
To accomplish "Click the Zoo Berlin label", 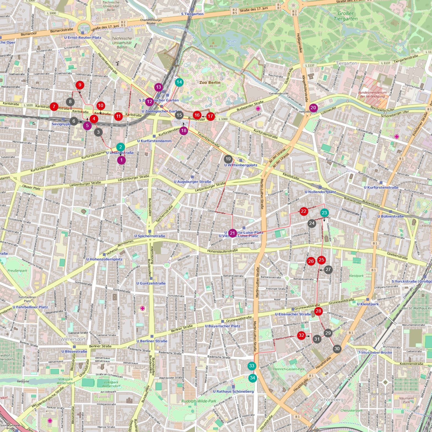I will point(210,83).
